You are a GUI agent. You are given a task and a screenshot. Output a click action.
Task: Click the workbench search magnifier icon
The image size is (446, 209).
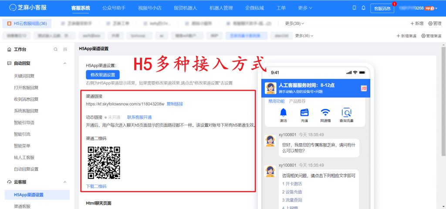tap(56, 49)
